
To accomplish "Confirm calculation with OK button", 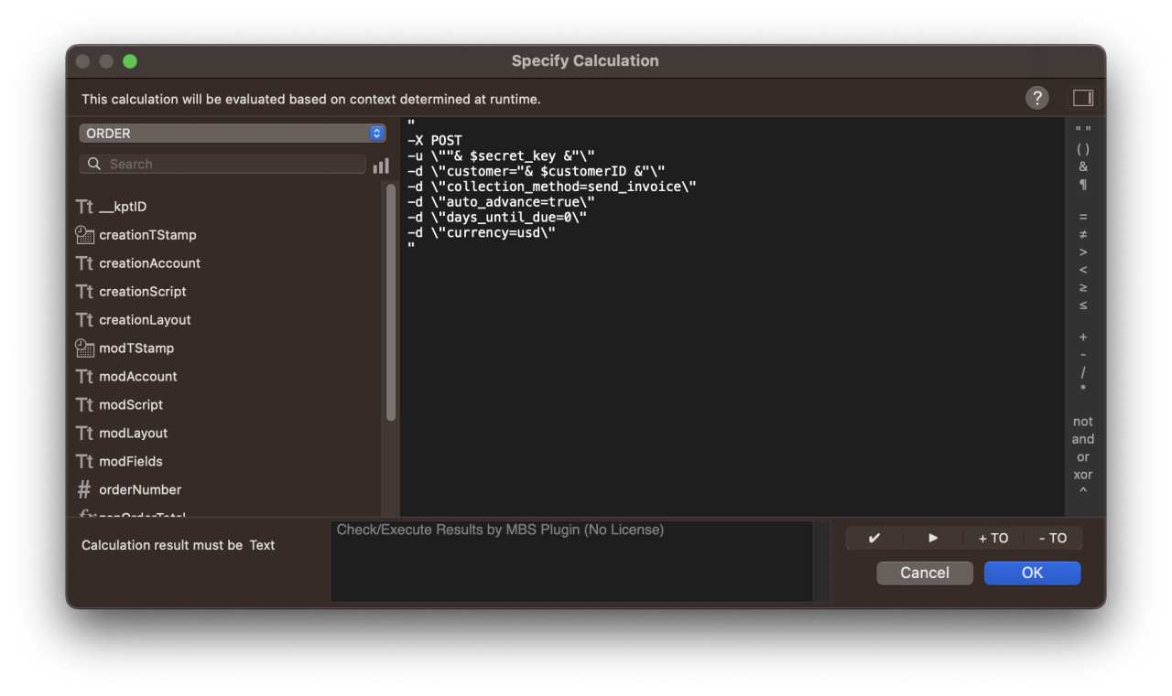I will [1033, 573].
